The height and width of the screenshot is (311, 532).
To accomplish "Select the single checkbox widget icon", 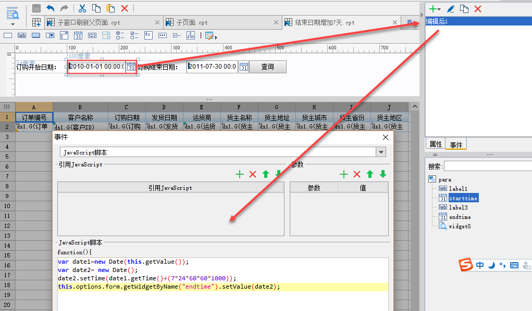I will [x=177, y=35].
